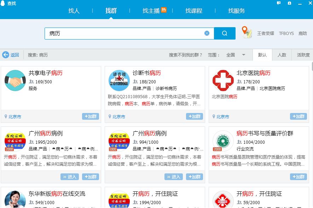Open group title 北京医院病历
Screen dimensions: 313x208
(254, 73)
